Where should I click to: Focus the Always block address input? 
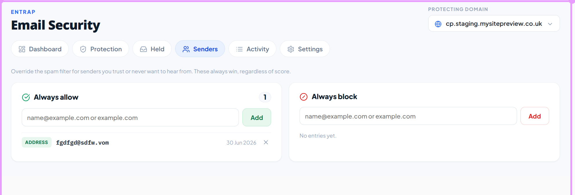tap(408, 116)
